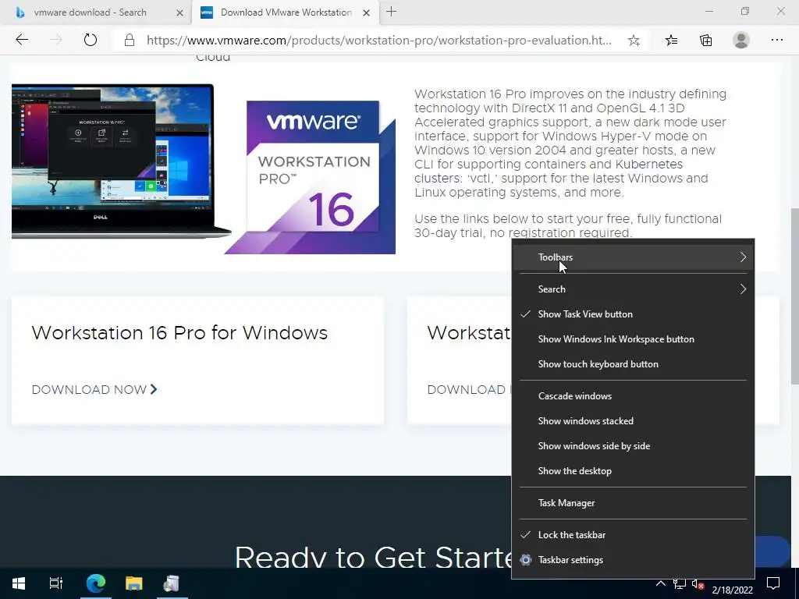799x599 pixels.
Task: View site info via the lock icon
Action: coord(130,41)
